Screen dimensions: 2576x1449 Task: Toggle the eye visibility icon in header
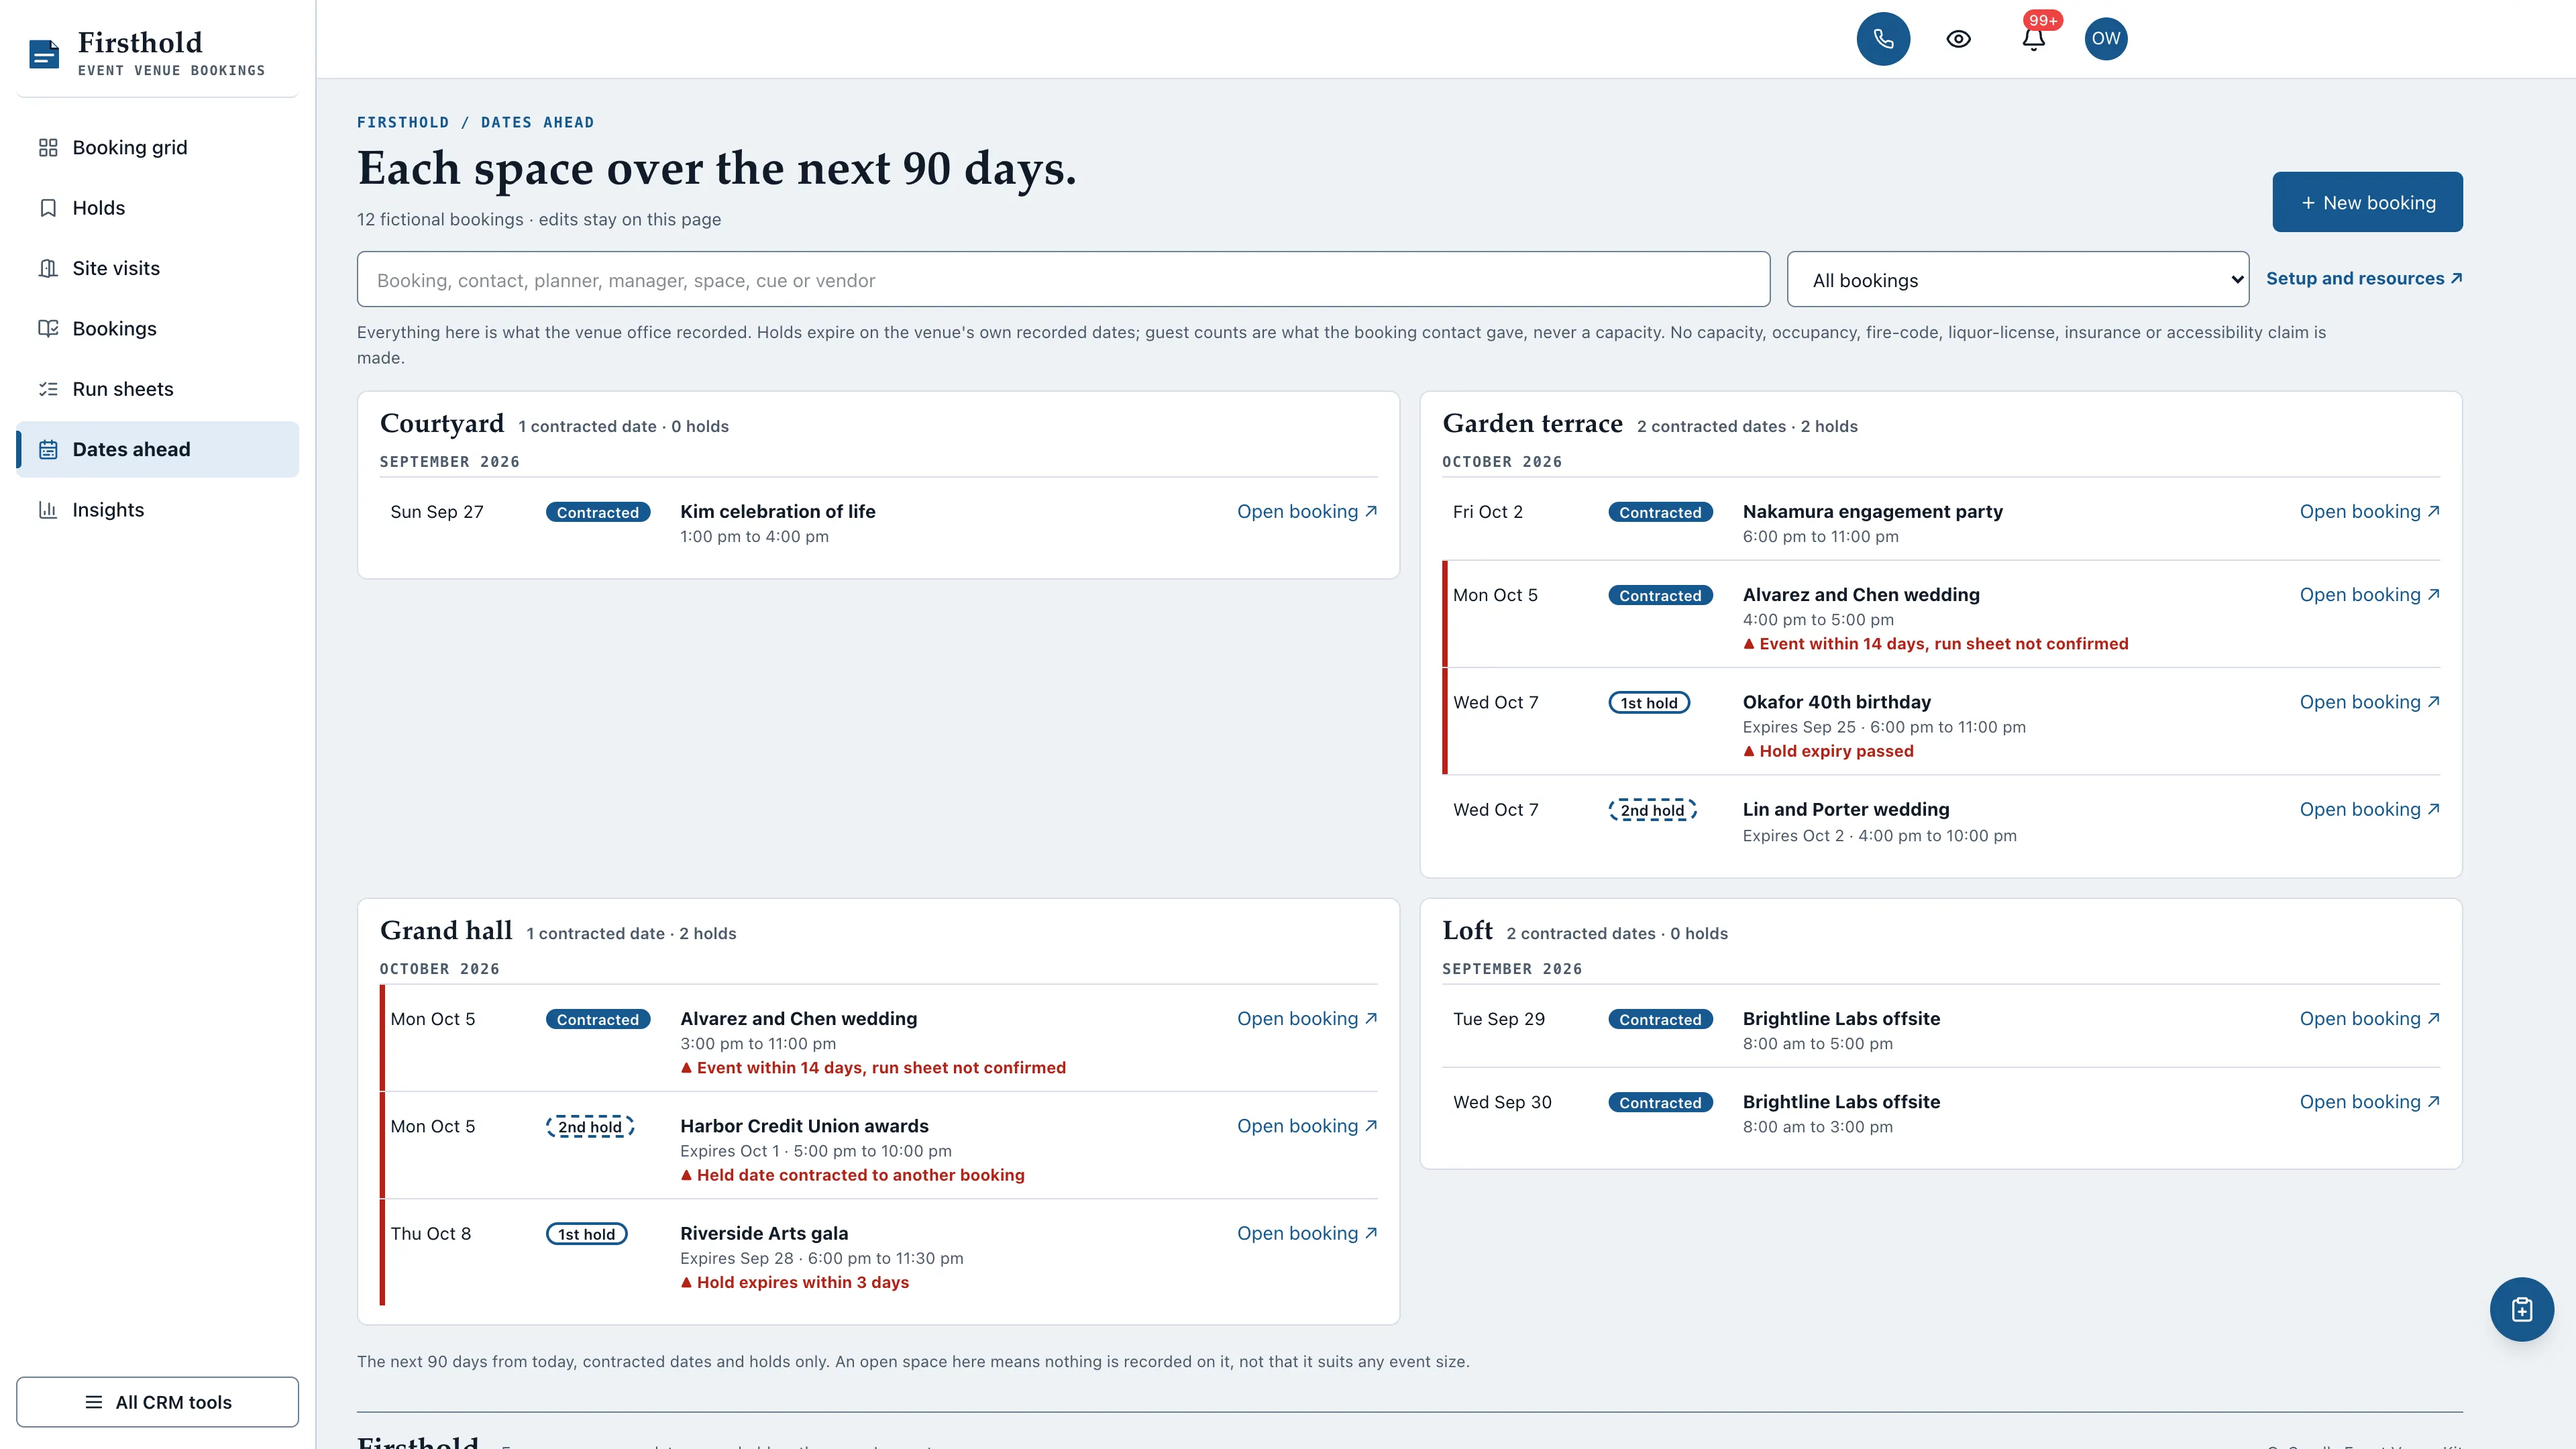coord(1958,39)
